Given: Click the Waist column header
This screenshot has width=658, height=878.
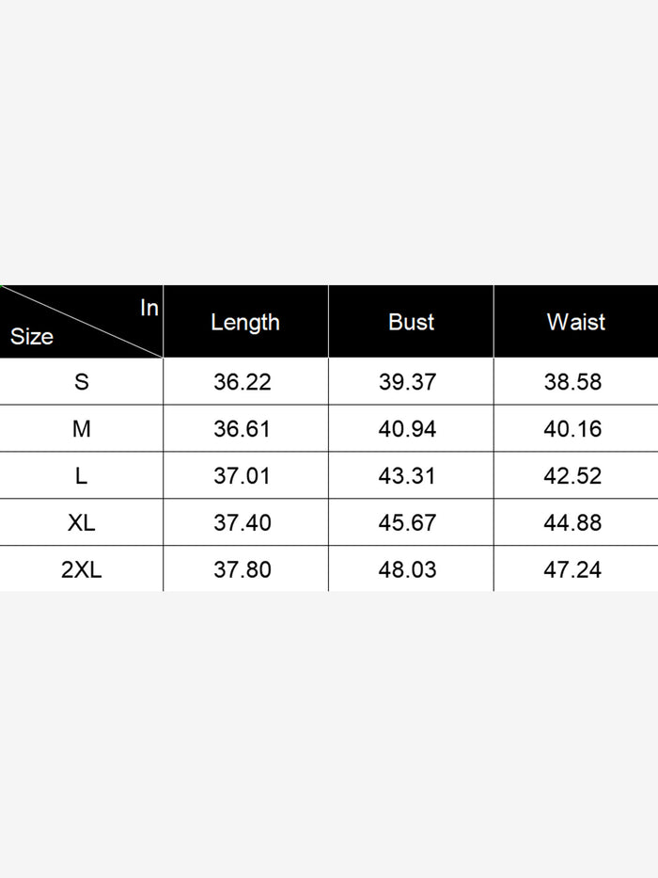Looking at the screenshot, I should click(x=575, y=322).
